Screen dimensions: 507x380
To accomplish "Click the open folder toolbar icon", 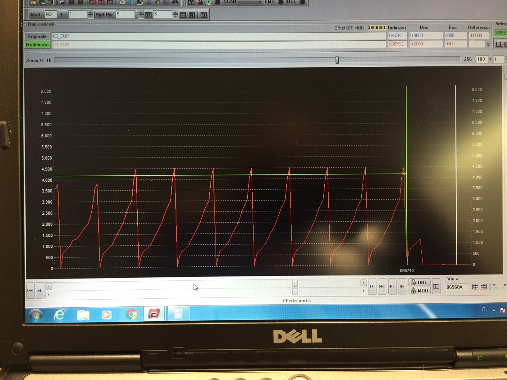I will (62, 2).
